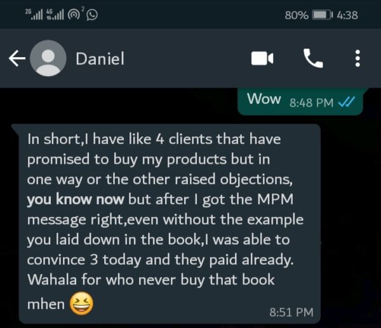Tap the blue double-check read receipt
Image resolution: width=381 pixels, height=328 pixels.
click(x=346, y=102)
